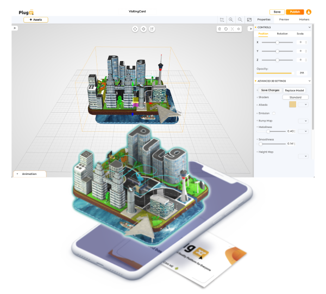Click the properties panel vertical scrollbar
The height and width of the screenshot is (294, 326).
313,77
